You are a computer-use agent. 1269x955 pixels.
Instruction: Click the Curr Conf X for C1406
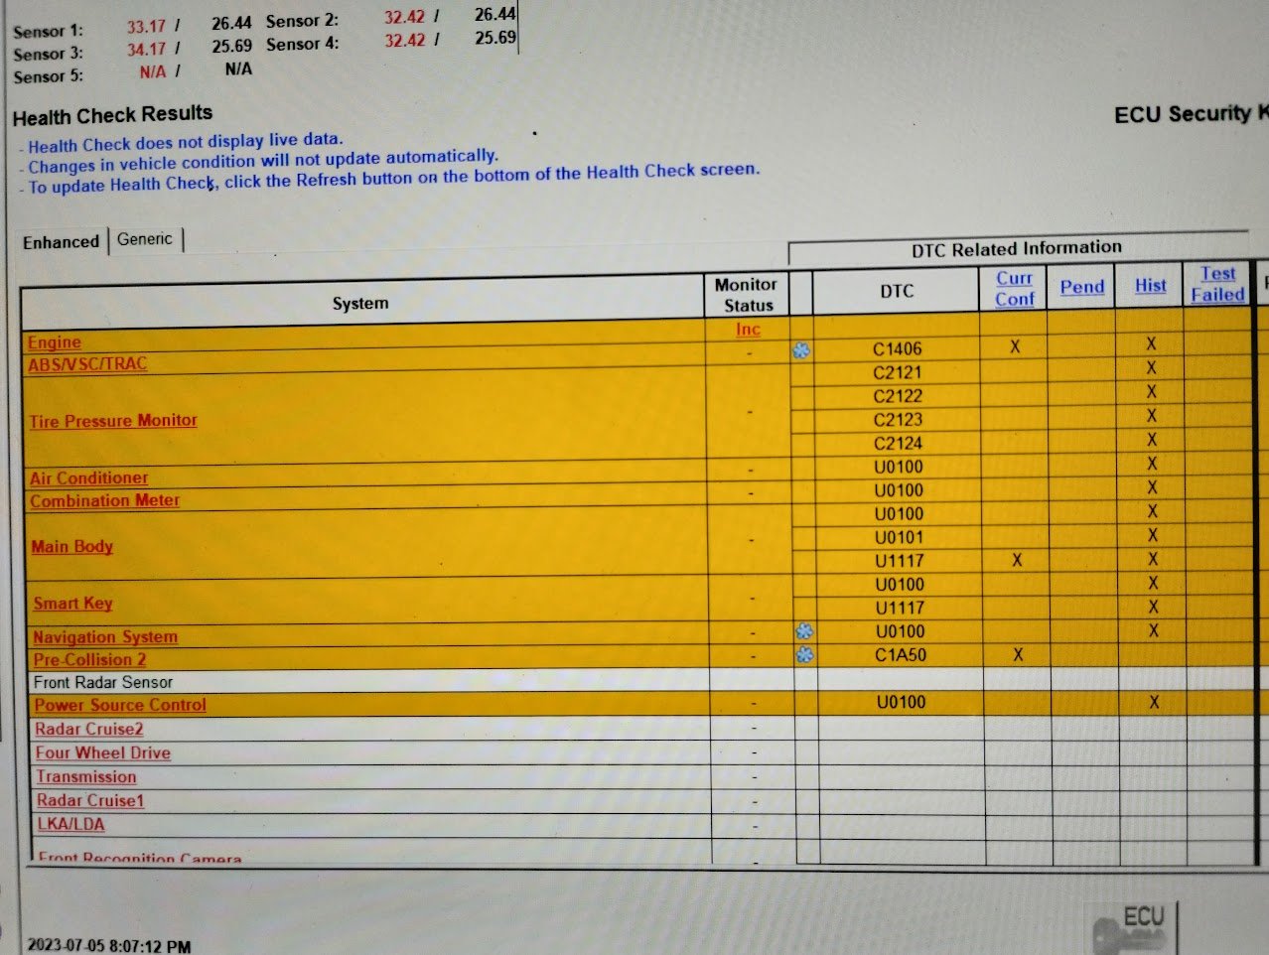1015,347
